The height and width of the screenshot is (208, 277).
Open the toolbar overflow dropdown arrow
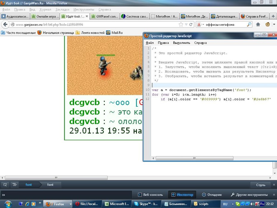pyautogui.click(x=274, y=24)
